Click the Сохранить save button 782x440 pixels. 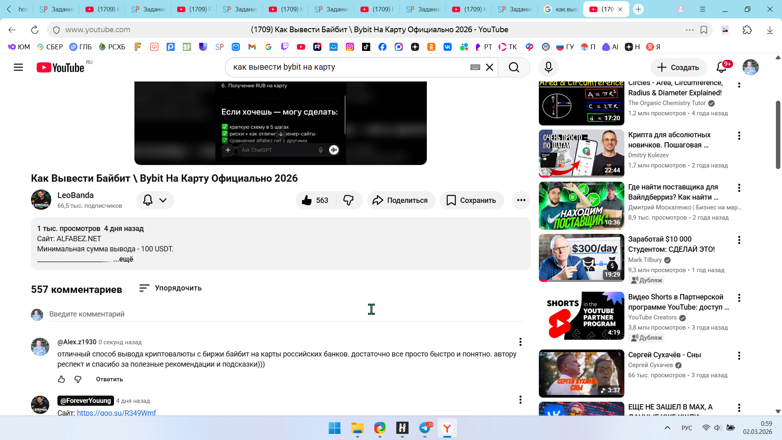point(472,200)
